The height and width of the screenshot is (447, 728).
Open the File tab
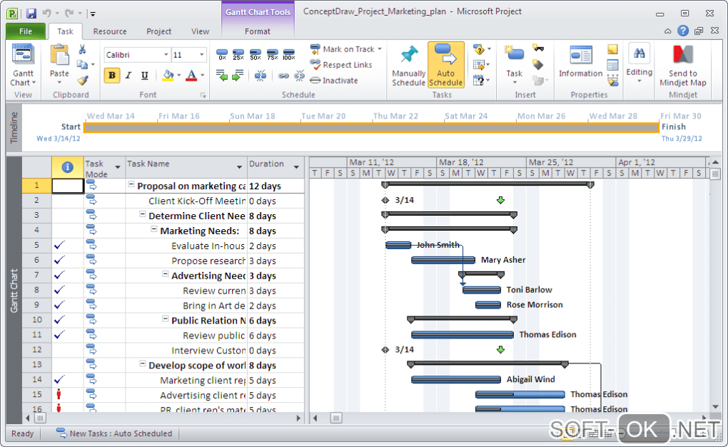click(26, 31)
